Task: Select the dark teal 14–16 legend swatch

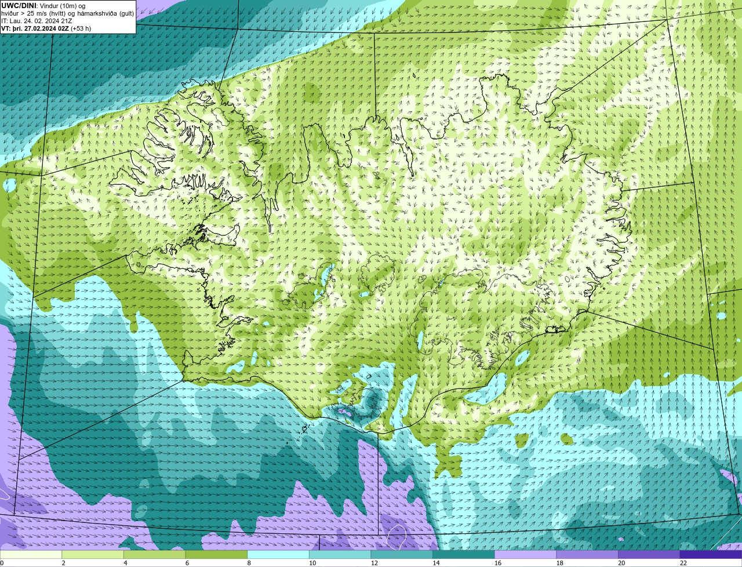Action: click(x=464, y=554)
